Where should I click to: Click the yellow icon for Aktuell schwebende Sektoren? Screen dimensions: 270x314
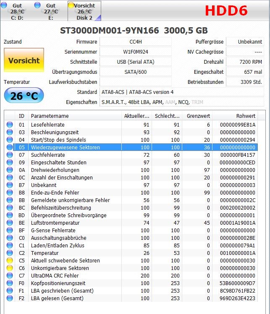10,260
